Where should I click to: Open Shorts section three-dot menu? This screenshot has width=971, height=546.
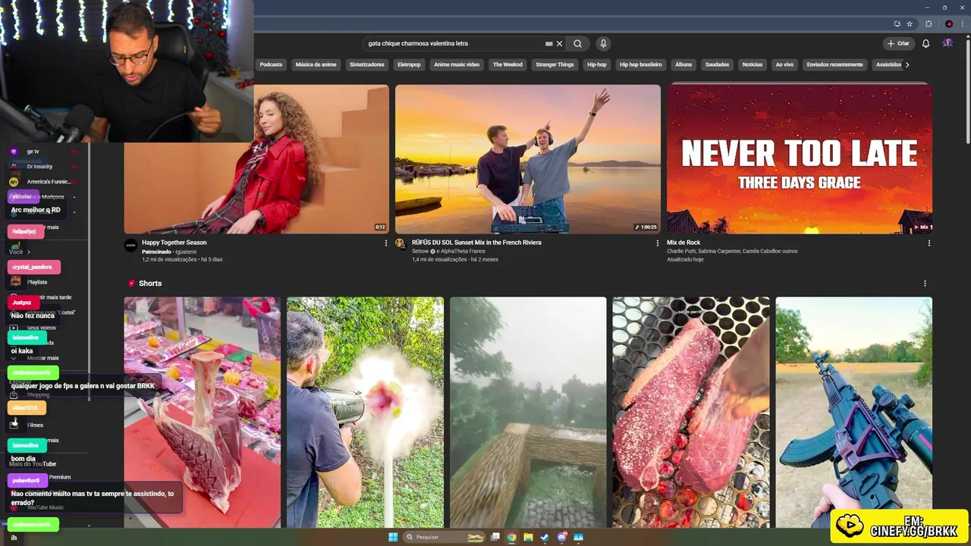[925, 284]
